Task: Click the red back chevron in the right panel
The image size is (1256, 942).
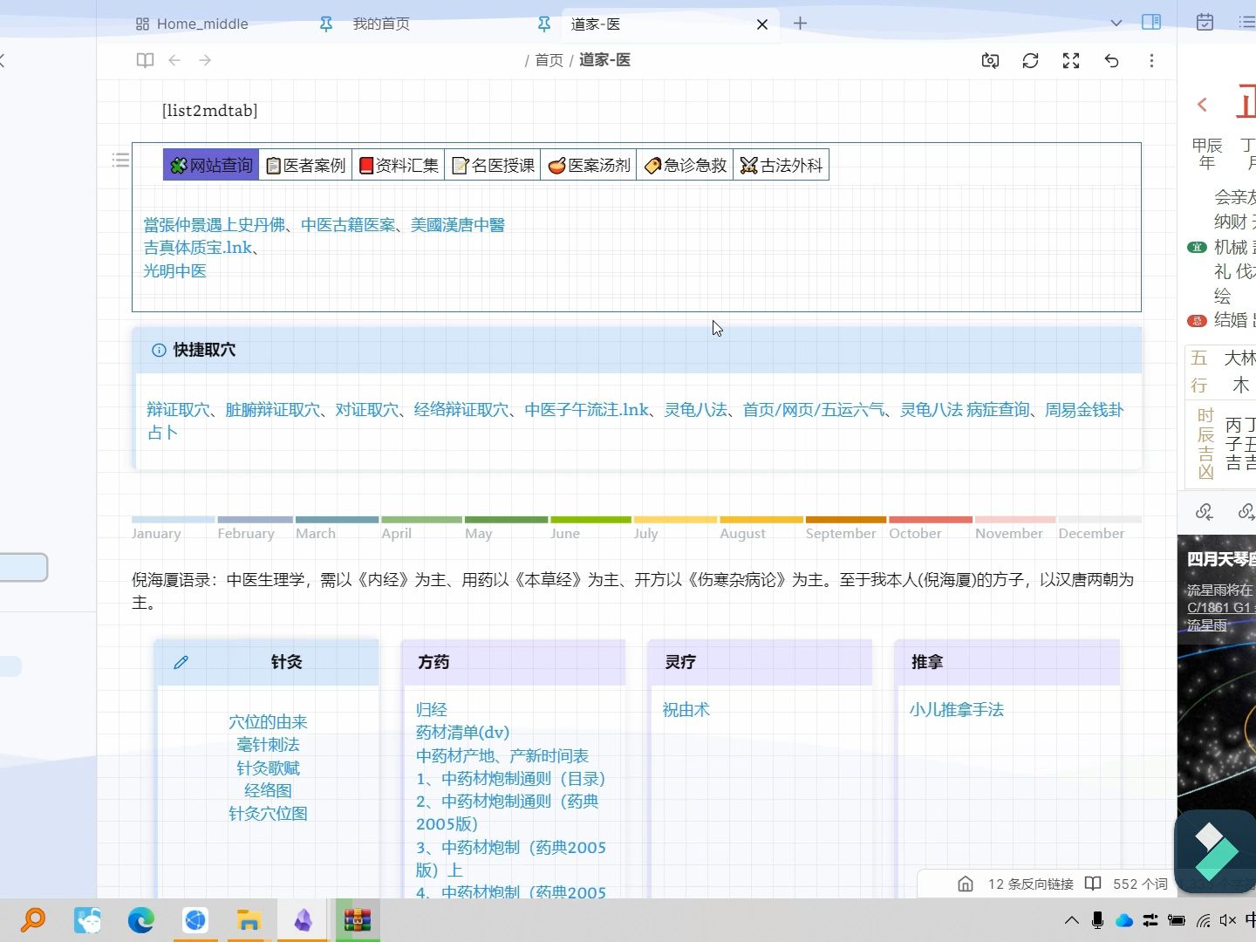Action: (1203, 105)
